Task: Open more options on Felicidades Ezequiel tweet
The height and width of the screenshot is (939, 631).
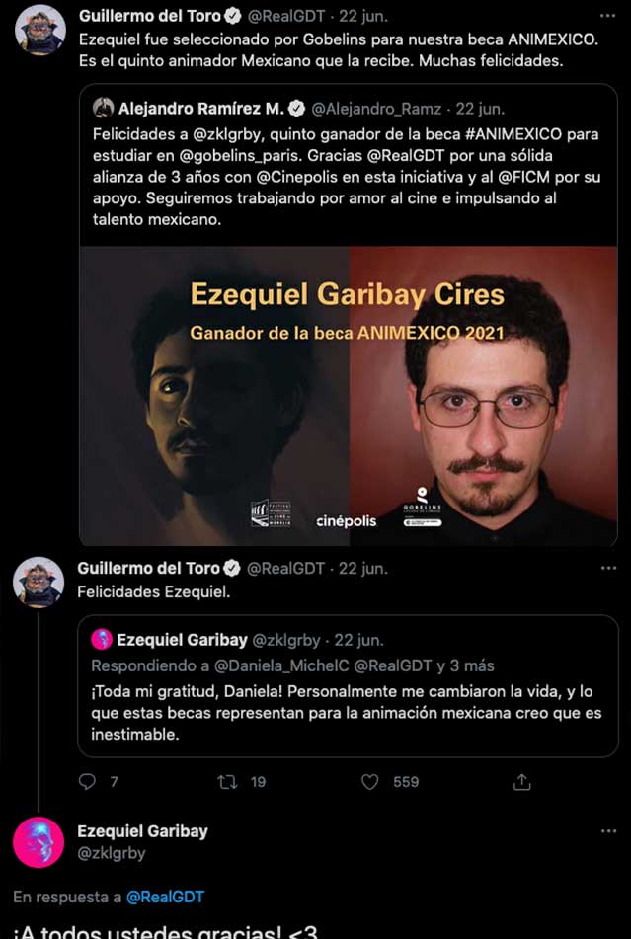Action: point(608,568)
